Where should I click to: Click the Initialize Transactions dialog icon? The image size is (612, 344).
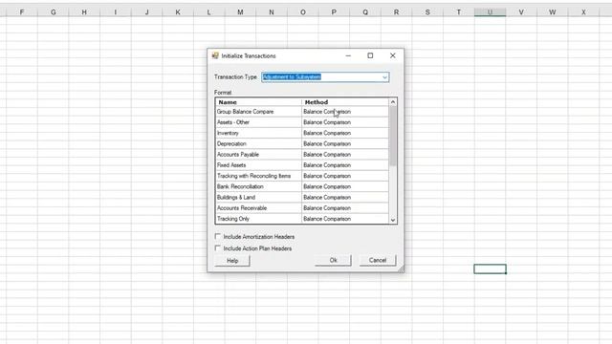coord(215,55)
